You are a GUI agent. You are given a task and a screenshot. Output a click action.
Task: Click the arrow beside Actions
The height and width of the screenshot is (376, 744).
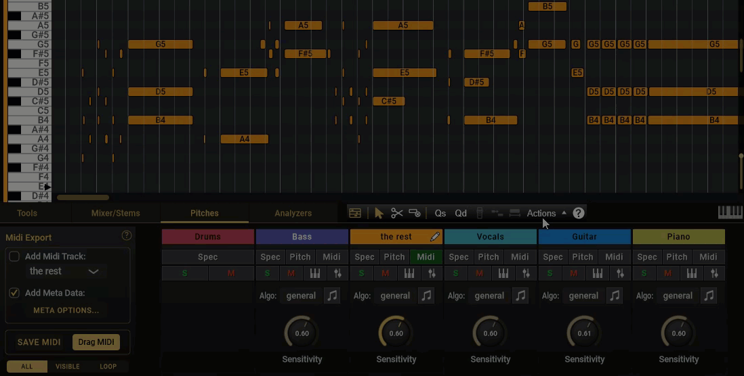[564, 213]
